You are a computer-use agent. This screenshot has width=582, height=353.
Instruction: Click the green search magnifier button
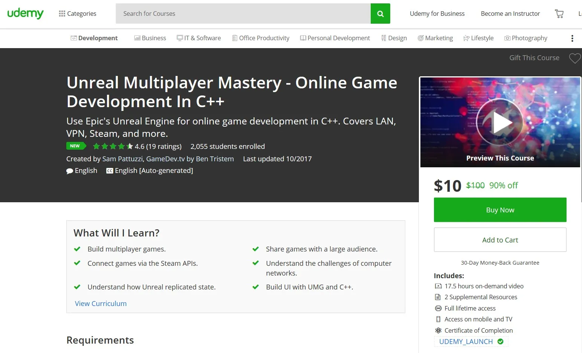tap(380, 14)
